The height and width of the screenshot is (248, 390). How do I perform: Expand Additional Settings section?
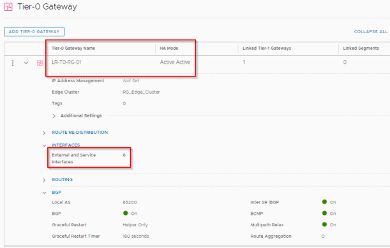coord(54,116)
